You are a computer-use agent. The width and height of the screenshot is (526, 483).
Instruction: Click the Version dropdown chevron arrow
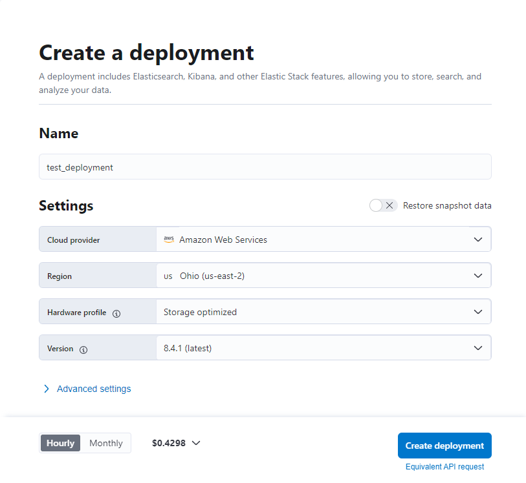[x=478, y=348]
